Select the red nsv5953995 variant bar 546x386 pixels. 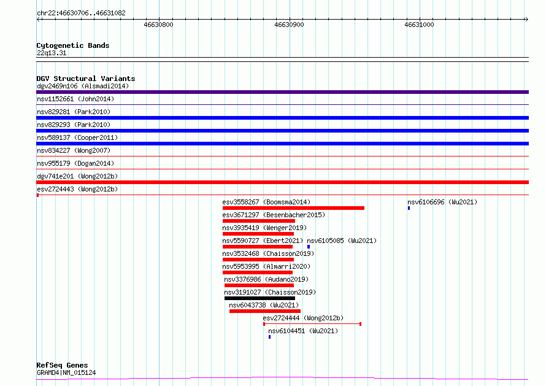[258, 272]
